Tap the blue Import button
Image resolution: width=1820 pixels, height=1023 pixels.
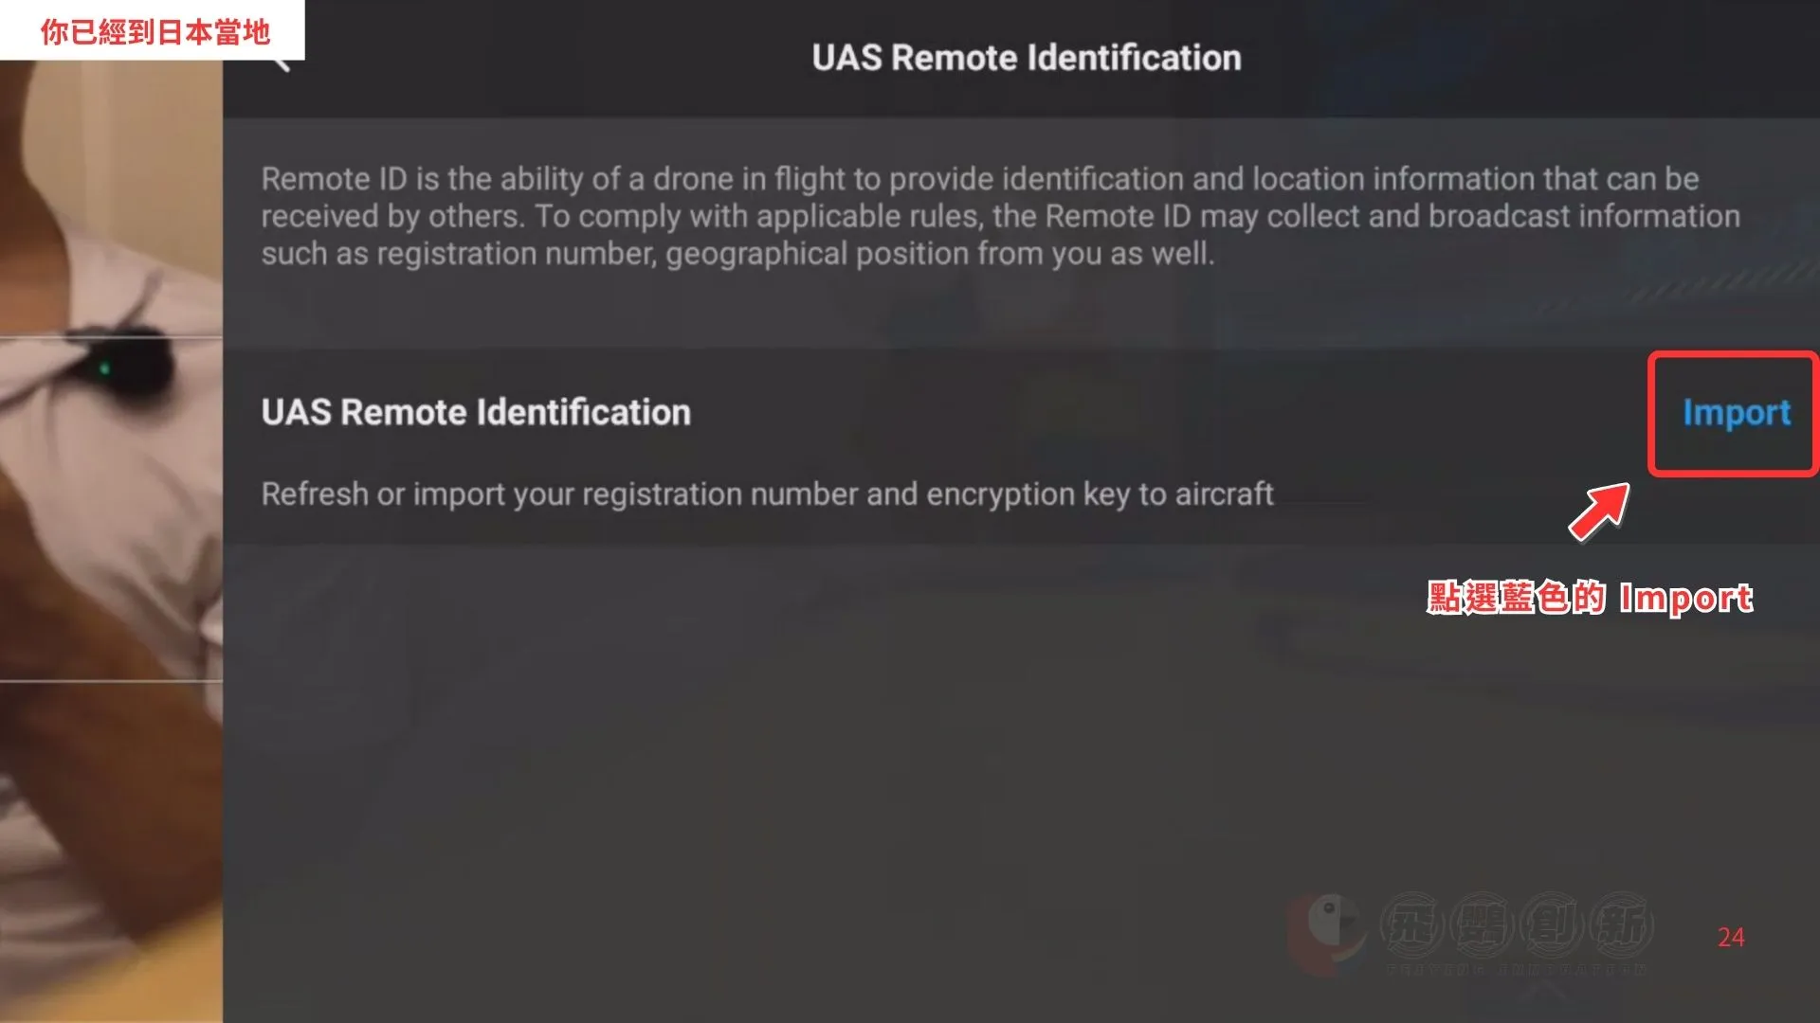1736,413
